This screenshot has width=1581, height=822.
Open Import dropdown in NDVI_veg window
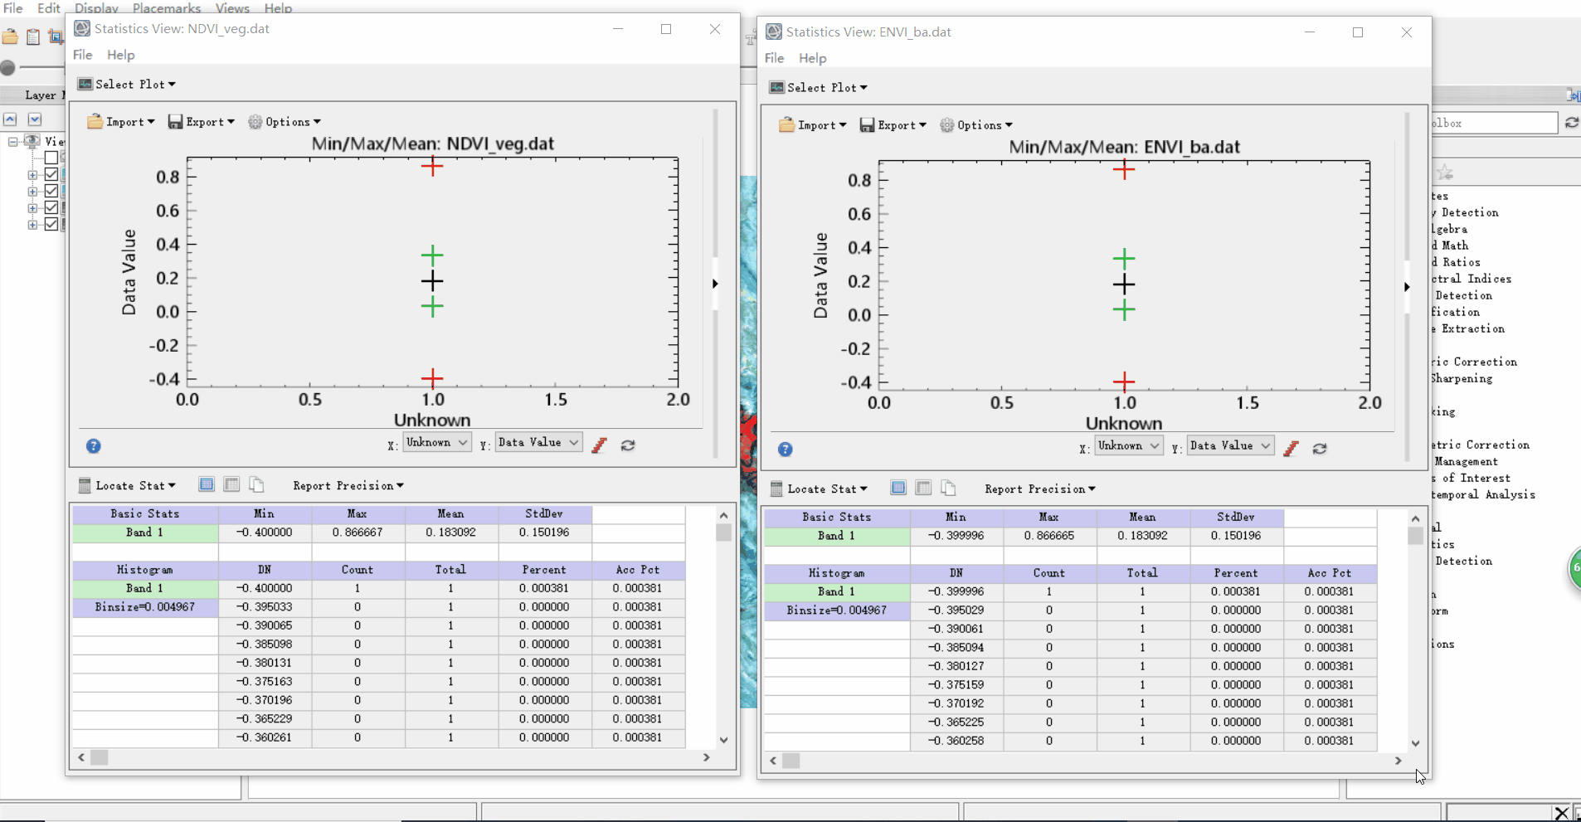[121, 122]
